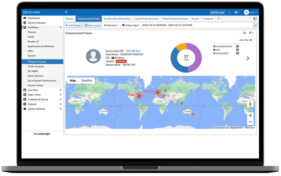Screen dimensions: 281x176
Task: Open the 2 Days Ago time dropdown
Action: tap(131, 25)
